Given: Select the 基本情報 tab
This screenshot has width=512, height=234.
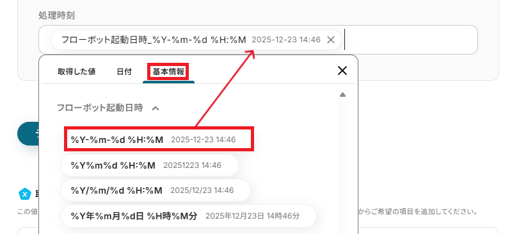Looking at the screenshot, I should coord(168,72).
